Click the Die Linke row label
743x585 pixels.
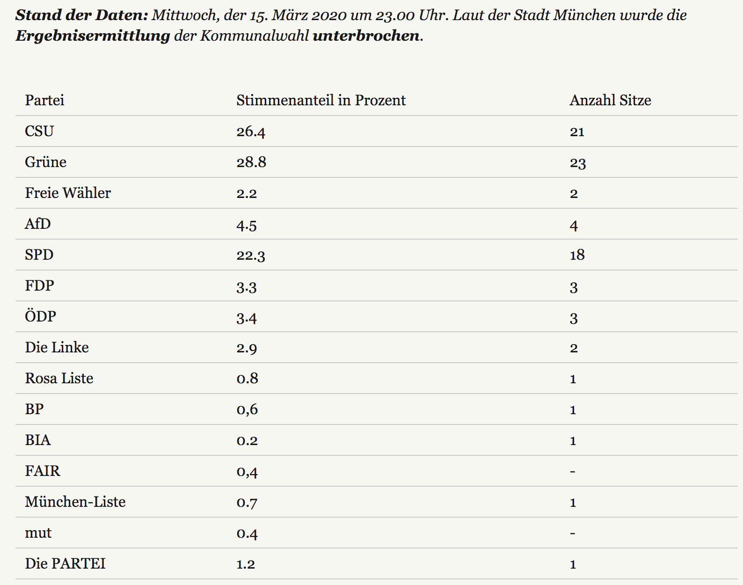[57, 347]
